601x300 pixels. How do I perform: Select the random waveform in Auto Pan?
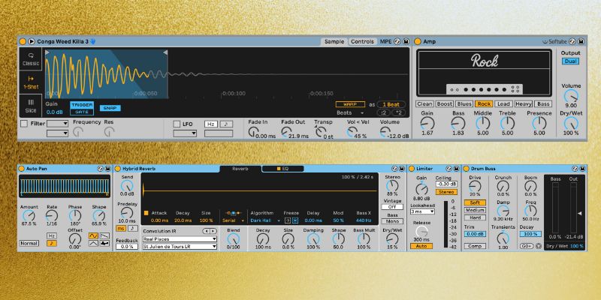pos(104,243)
